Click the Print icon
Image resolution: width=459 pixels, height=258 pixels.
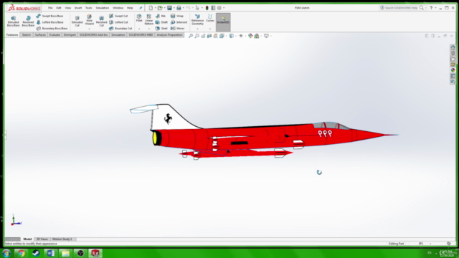pyautogui.click(x=179, y=8)
